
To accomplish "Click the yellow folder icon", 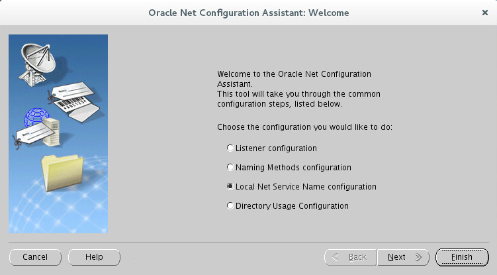I will point(62,173).
